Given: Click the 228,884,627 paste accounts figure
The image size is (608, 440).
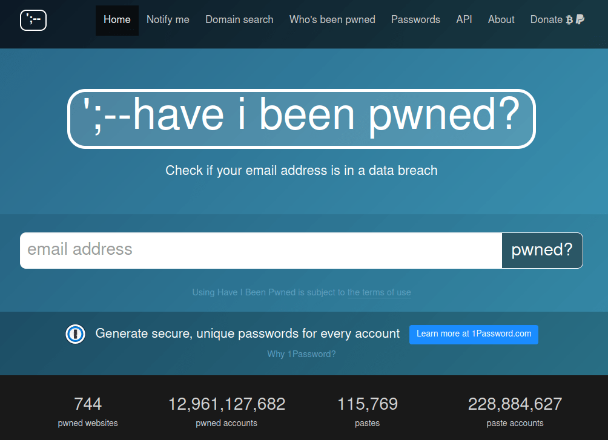Looking at the screenshot, I should (x=515, y=404).
